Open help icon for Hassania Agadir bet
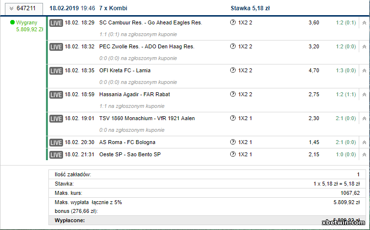The image size is (370, 230). click(x=233, y=94)
